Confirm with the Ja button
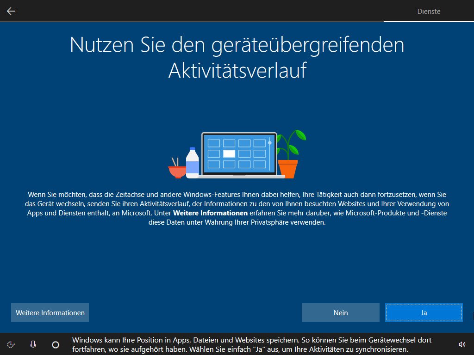This screenshot has height=355, width=474. click(x=424, y=312)
